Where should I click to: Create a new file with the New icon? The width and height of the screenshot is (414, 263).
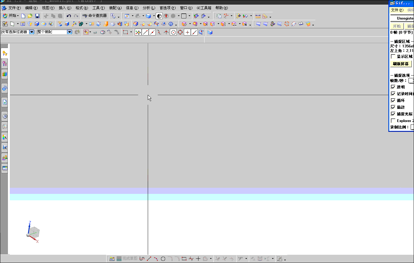pos(23,16)
